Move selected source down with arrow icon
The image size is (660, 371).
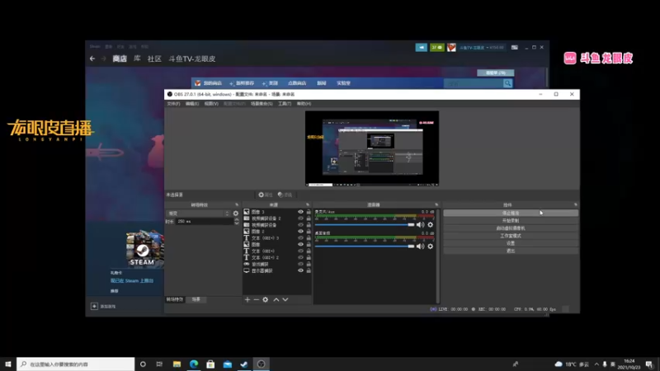[285, 299]
